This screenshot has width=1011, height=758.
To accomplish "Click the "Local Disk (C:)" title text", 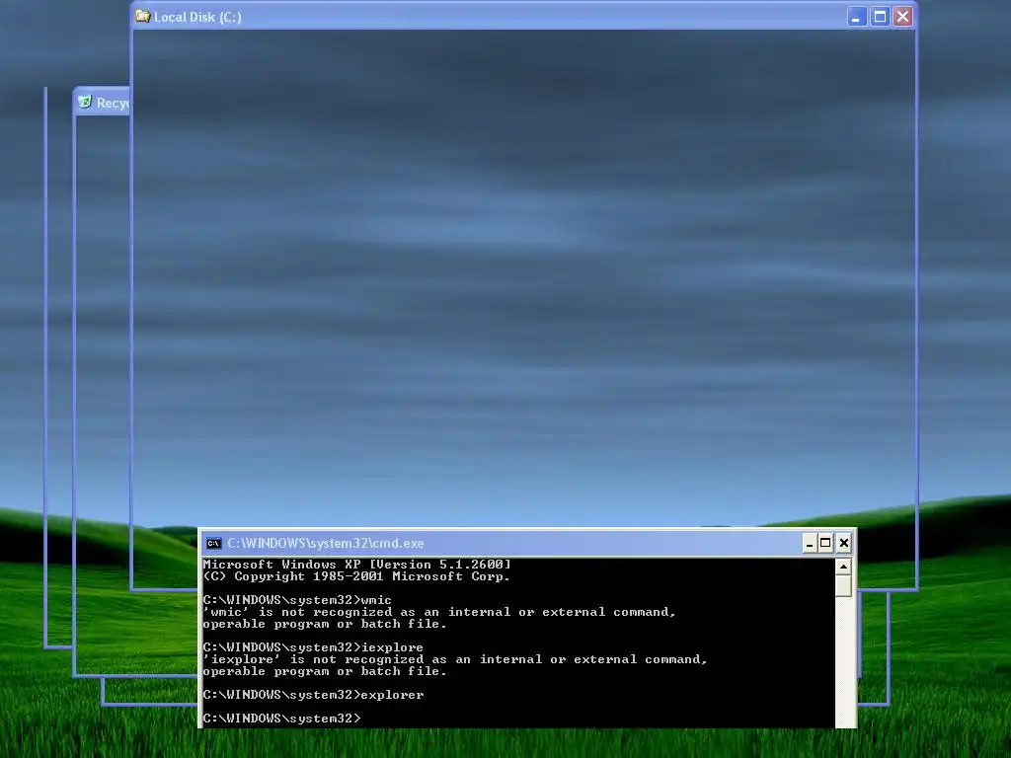I will pyautogui.click(x=197, y=18).
